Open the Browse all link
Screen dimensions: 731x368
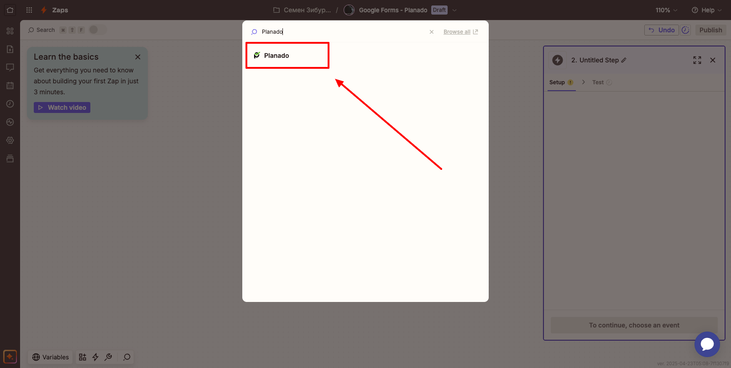[461, 32]
